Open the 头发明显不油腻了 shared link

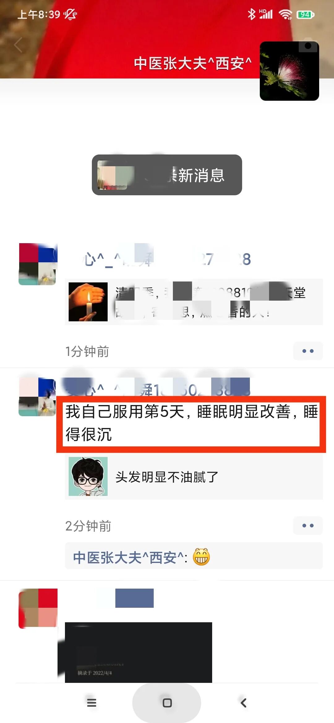tap(194, 477)
